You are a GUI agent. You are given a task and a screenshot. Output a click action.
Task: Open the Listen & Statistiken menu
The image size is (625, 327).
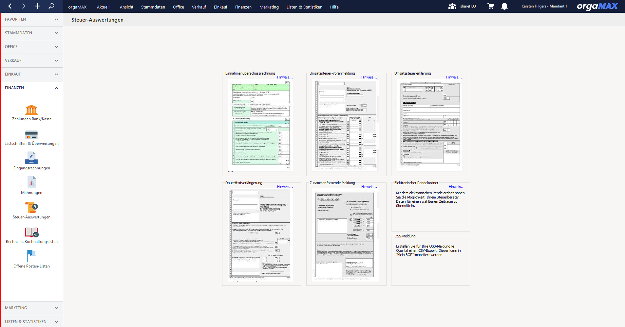[x=304, y=7]
